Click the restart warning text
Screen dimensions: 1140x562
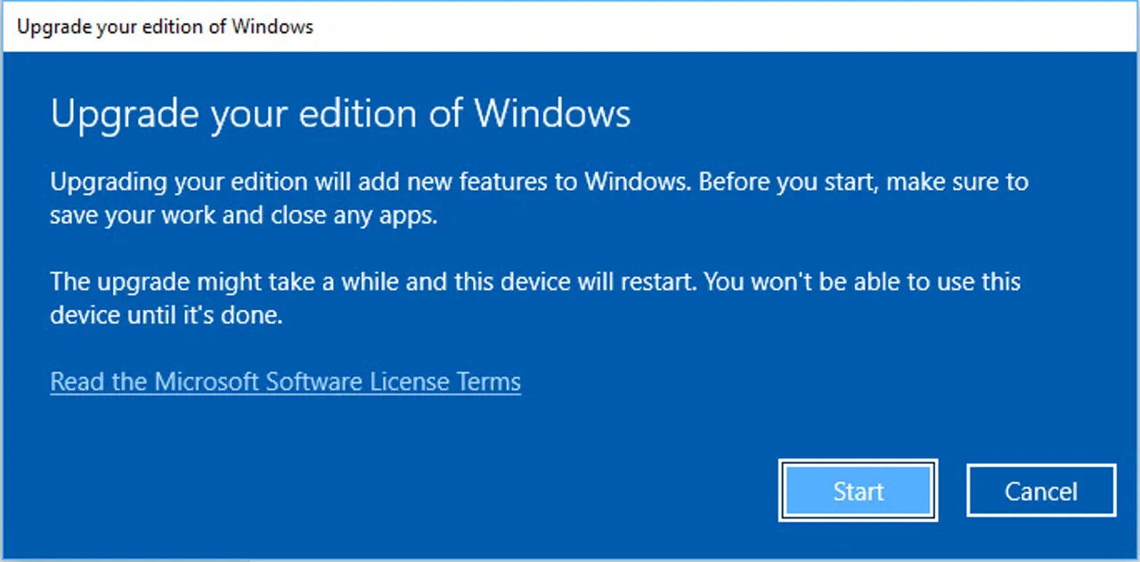point(534,297)
